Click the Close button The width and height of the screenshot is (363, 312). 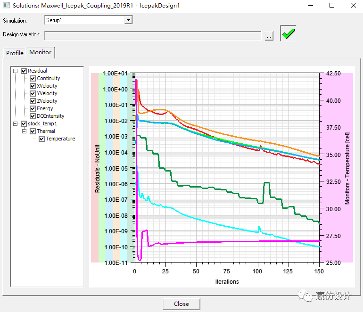pos(181,304)
